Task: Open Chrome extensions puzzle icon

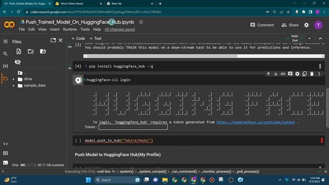Action: (x=304, y=12)
